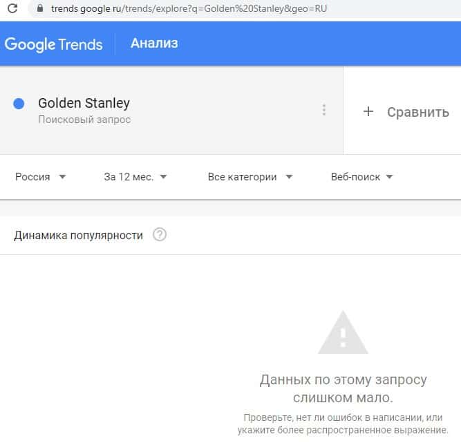Screen dimensions: 461x443
Task: Click the gray warning triangle icon
Action: click(x=343, y=332)
